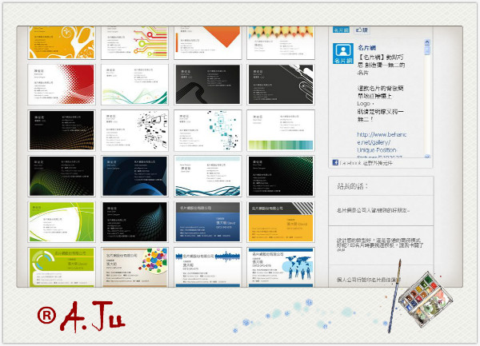Select the yellow card with diagonal striped header
Image resolution: width=480 pixels, height=346 pixels.
281,222
